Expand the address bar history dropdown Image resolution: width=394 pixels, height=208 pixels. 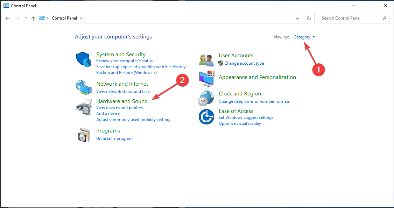pyautogui.click(x=297, y=18)
